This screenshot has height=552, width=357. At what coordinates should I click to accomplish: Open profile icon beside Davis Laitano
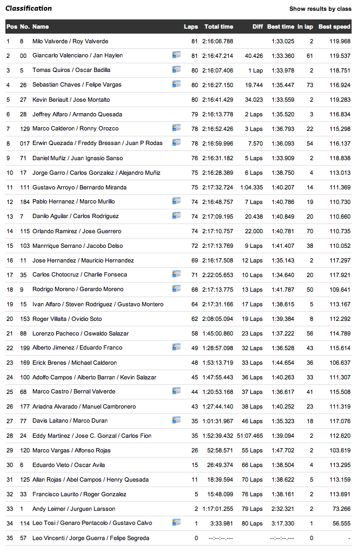[176, 420]
